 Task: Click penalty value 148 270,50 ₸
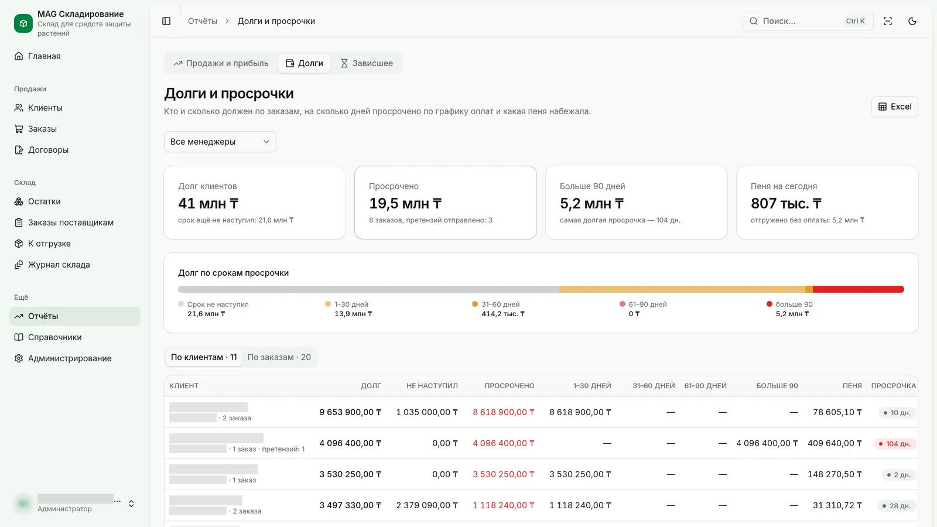(x=835, y=474)
